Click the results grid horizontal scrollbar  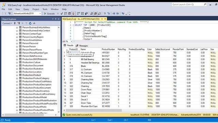coord(94,110)
